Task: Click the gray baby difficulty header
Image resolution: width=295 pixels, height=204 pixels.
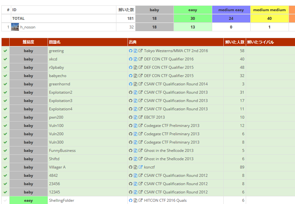Action: click(154, 10)
